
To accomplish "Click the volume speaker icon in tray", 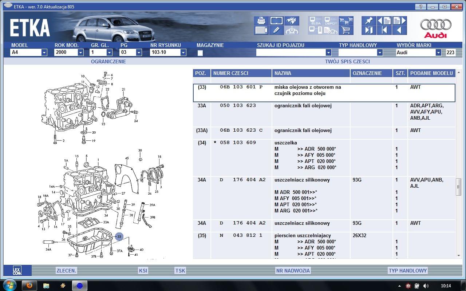I will tap(426, 286).
